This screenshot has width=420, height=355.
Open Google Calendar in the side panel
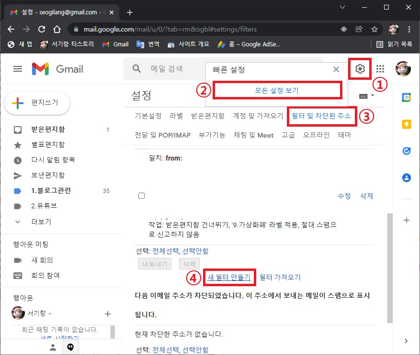[406, 97]
